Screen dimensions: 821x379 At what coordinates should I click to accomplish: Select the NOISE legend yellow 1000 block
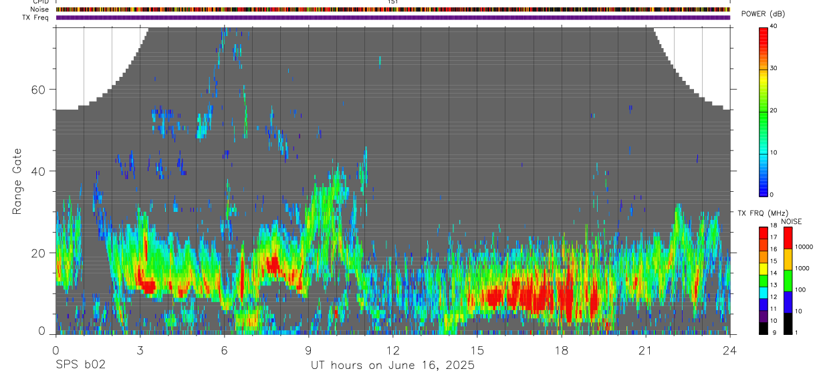tap(787, 259)
